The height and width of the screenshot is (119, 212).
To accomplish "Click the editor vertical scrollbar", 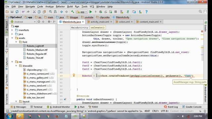I will (202, 53).
